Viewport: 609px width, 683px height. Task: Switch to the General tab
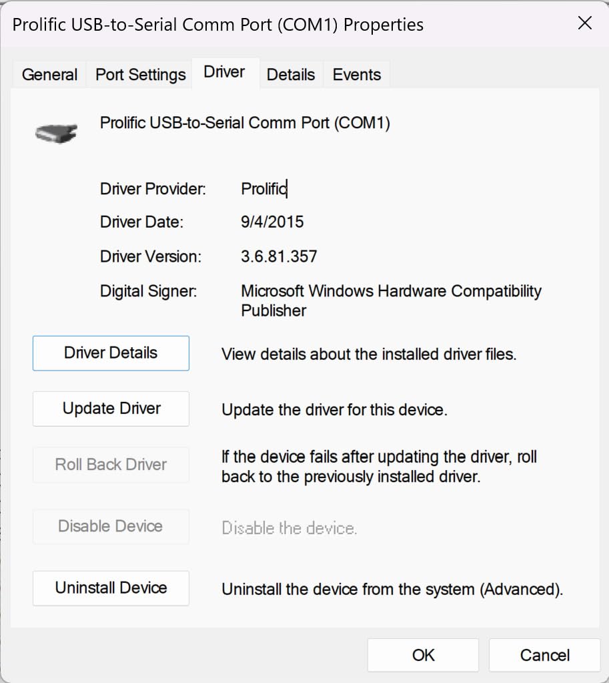tap(49, 75)
